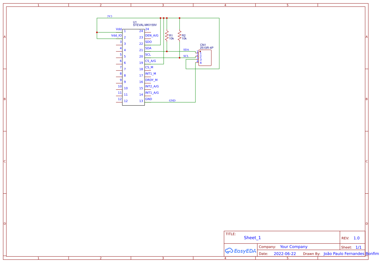Select pin 24 on U1
383x263 pixels.
click(147, 29)
